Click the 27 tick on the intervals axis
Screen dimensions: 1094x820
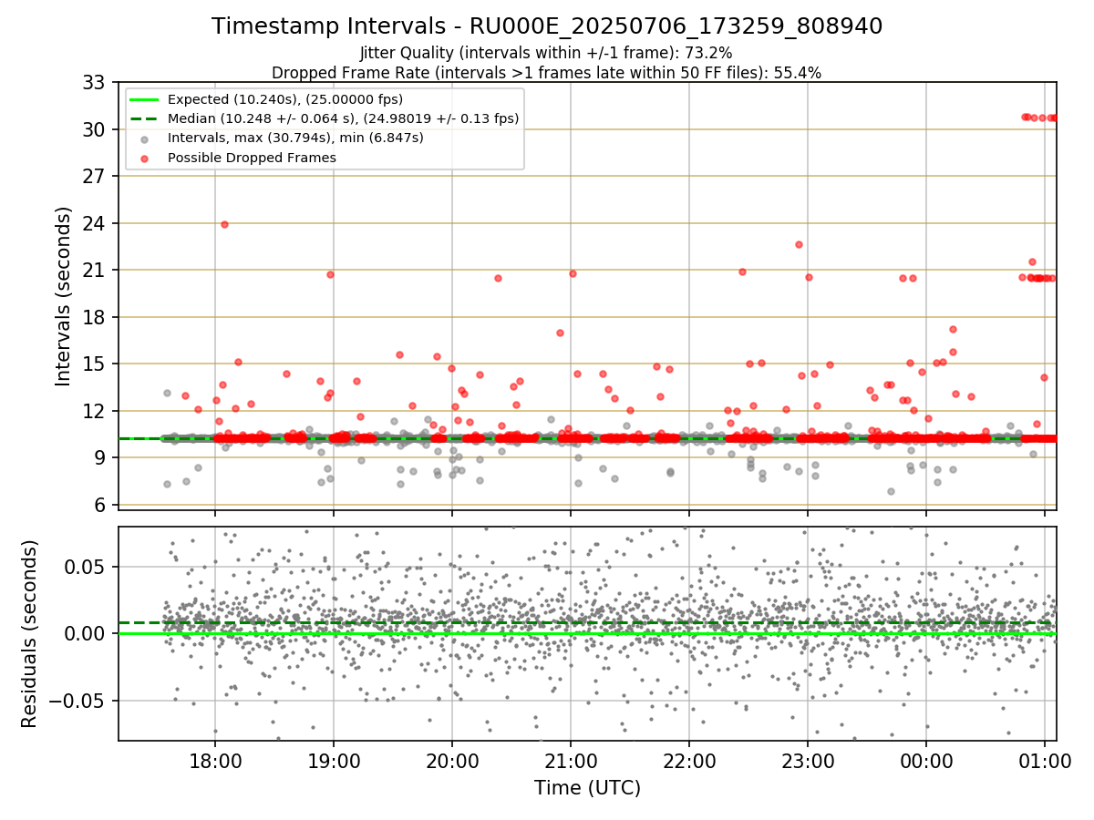point(96,177)
